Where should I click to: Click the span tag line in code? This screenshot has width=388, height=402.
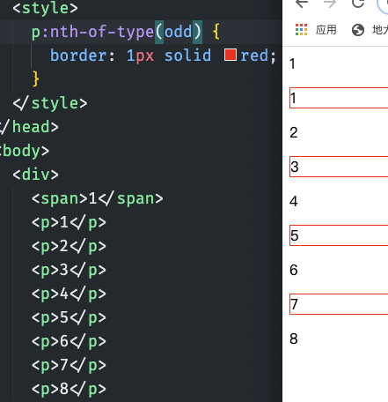[97, 198]
